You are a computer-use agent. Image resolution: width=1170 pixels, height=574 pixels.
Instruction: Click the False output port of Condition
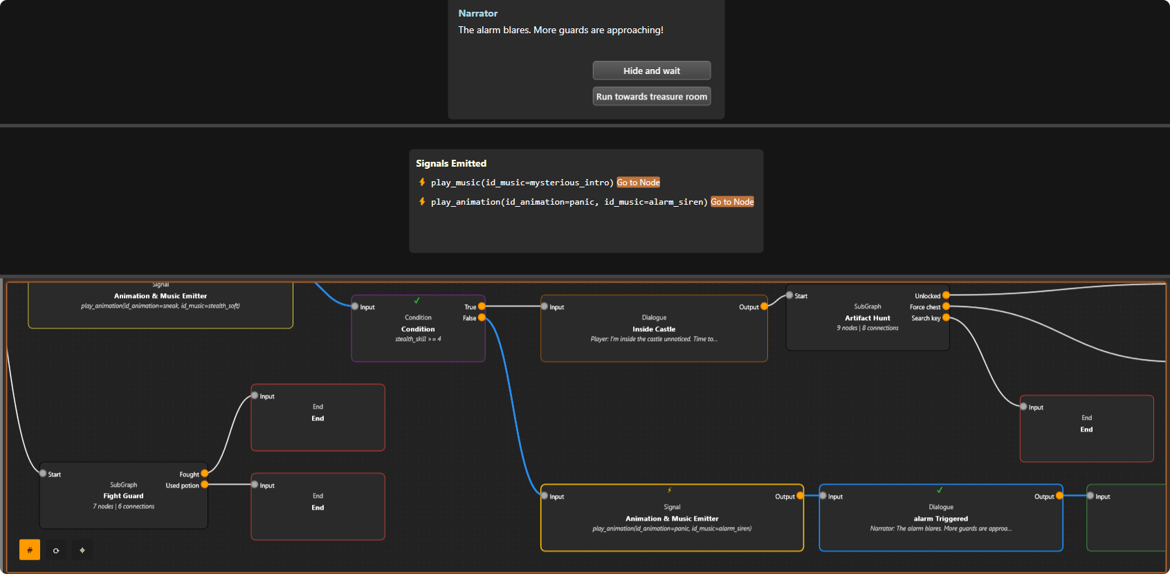[482, 317]
